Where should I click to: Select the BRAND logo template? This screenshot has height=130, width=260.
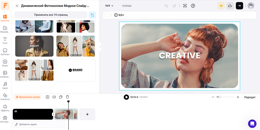click(x=76, y=70)
